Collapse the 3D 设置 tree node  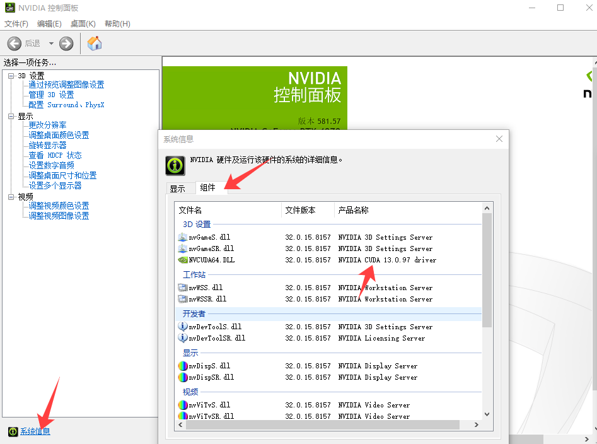[x=11, y=76]
